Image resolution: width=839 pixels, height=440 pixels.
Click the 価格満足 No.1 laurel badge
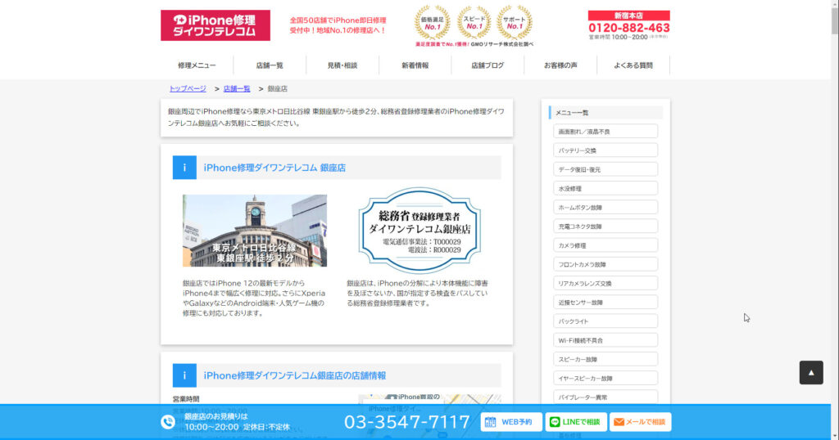433,22
